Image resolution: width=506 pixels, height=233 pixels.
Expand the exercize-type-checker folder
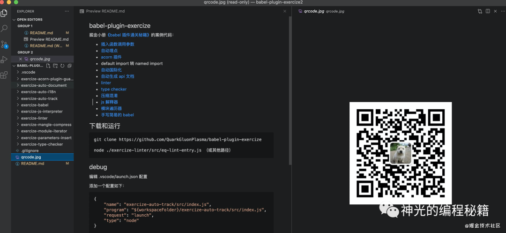click(x=18, y=144)
